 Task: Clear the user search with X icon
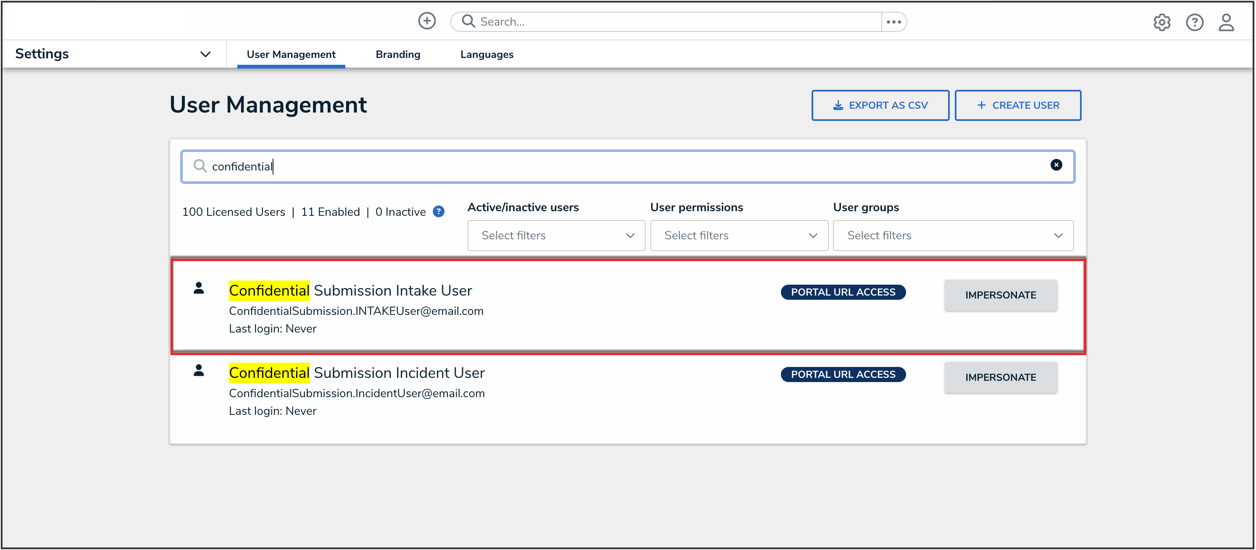pyautogui.click(x=1056, y=165)
